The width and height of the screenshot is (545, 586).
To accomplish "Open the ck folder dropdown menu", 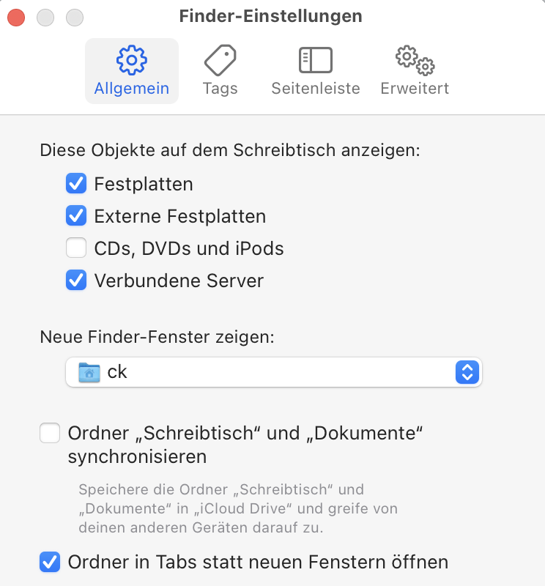I will point(272,372).
